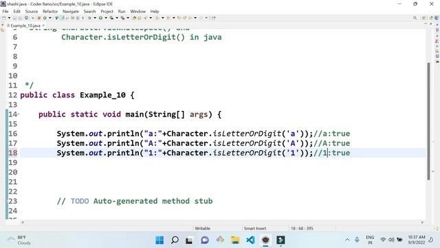Click the toolbar Search magnifier at far right
The image size is (440, 248).
point(415,18)
